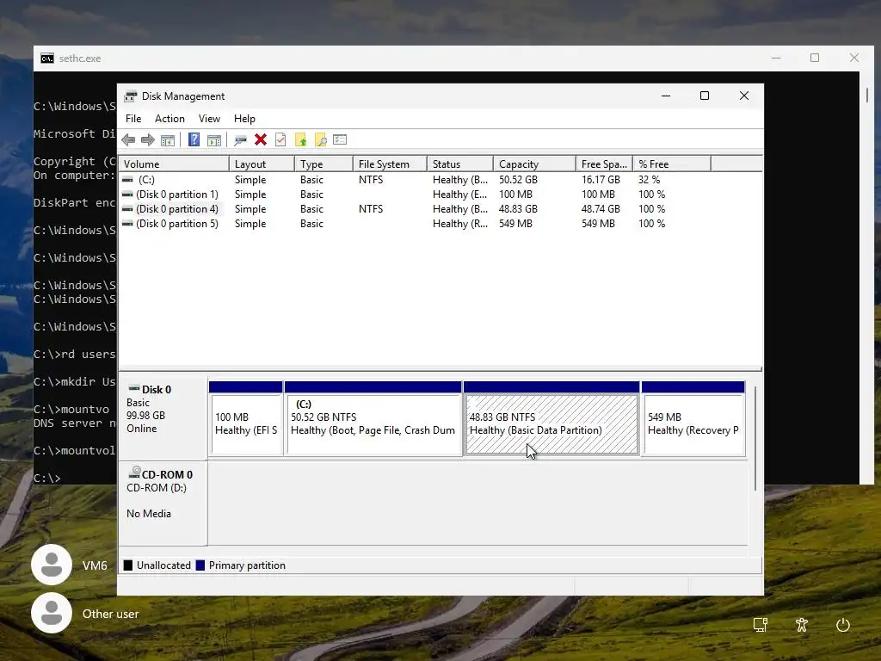Click the Disk 0 drive icon
881x661 pixels.
point(133,388)
